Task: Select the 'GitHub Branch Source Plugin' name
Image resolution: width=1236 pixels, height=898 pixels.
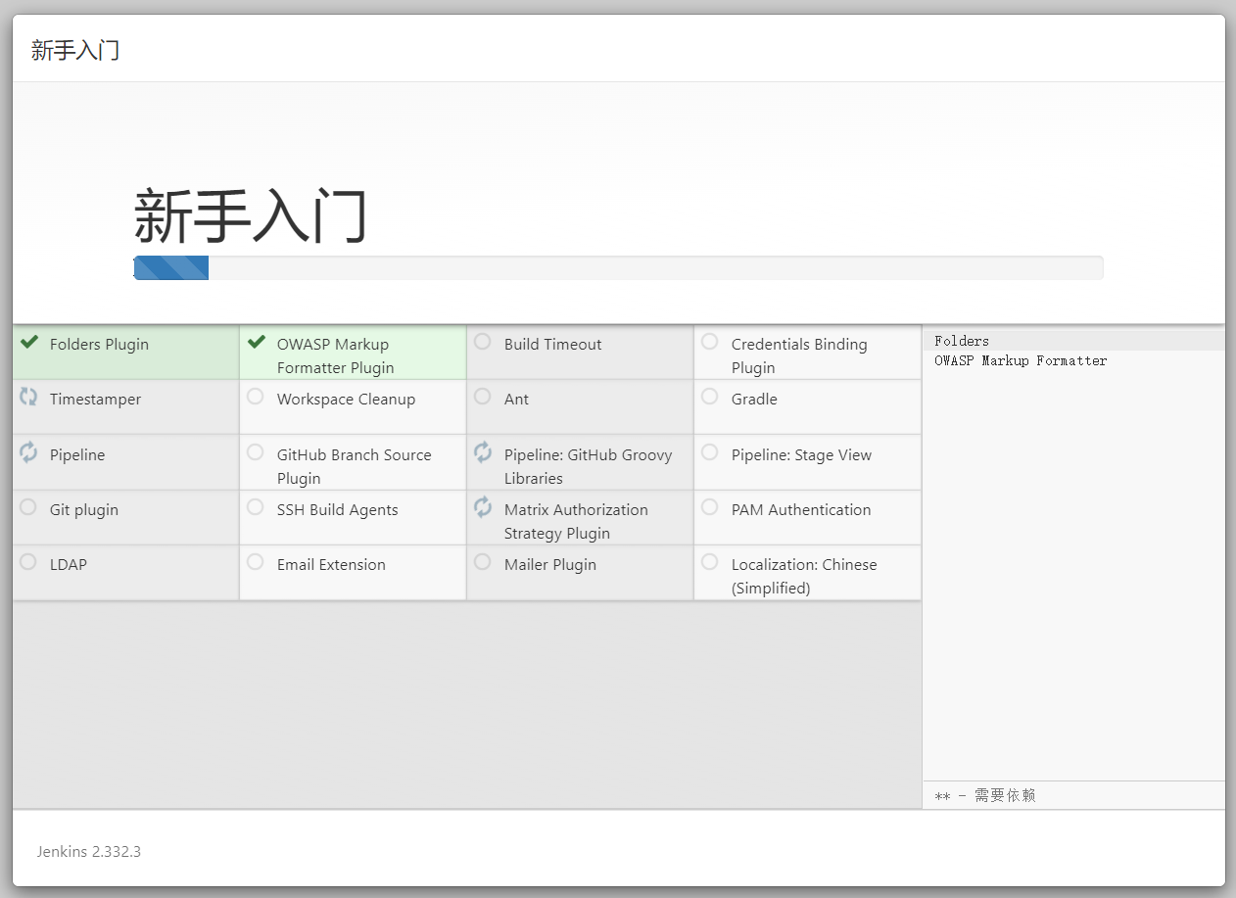Action: point(355,467)
